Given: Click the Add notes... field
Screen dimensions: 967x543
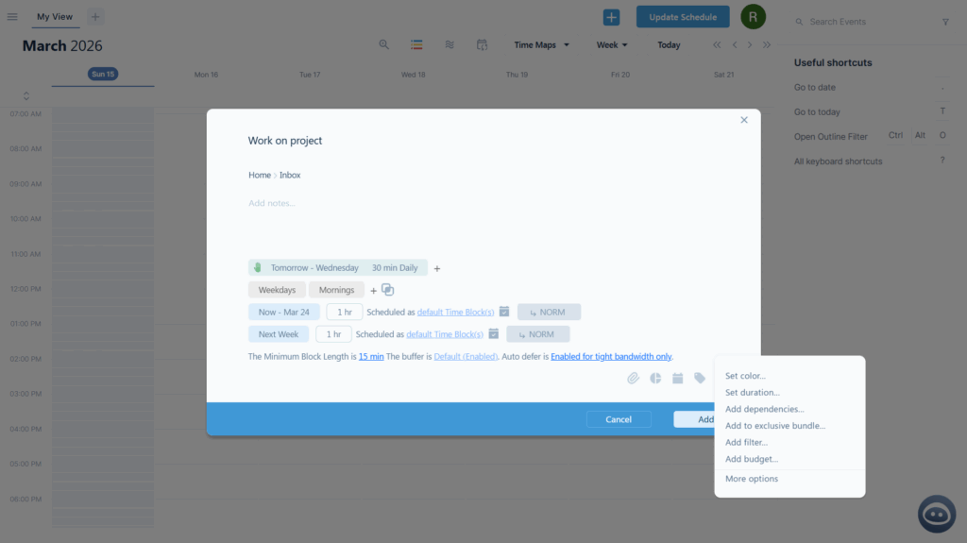Looking at the screenshot, I should 271,203.
